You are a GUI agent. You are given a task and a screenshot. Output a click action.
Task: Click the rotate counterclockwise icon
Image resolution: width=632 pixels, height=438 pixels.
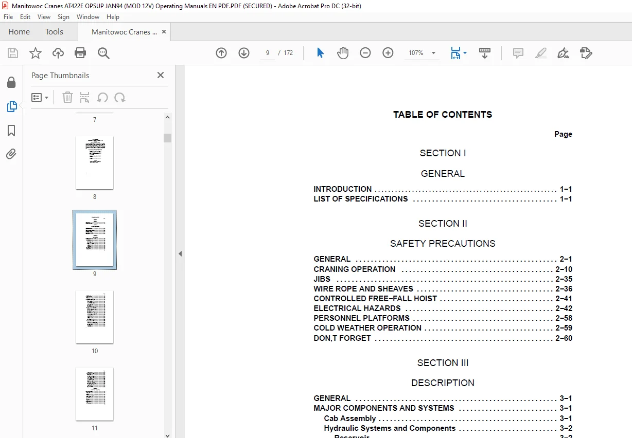coord(102,97)
